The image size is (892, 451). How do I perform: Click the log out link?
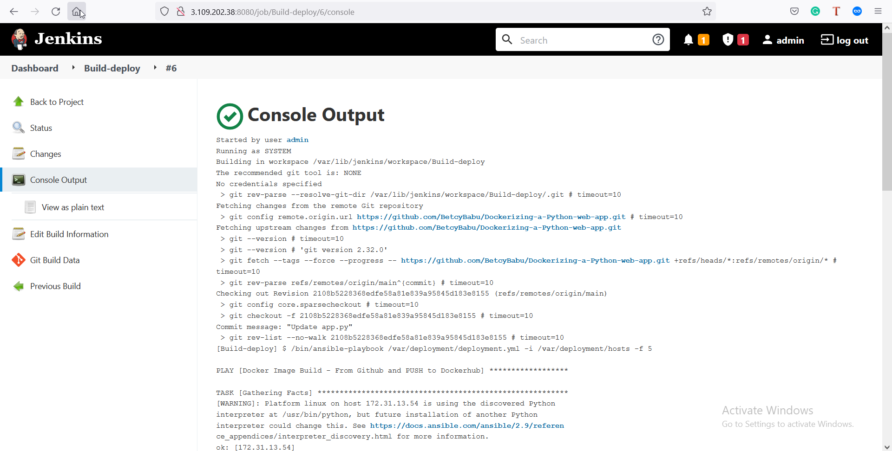point(844,40)
